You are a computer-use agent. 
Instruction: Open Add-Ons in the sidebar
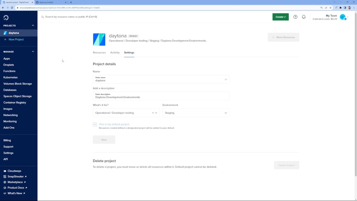tap(9, 128)
